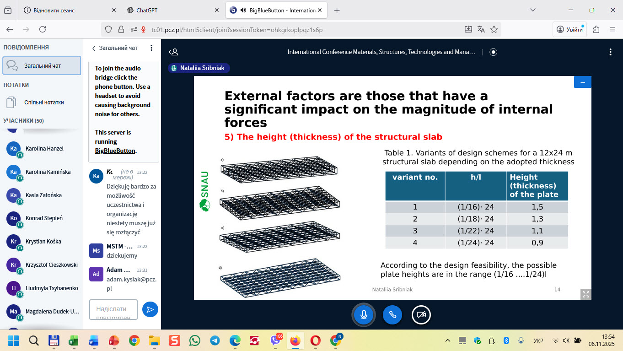Click the BigBlueButton link in chat
Image resolution: width=623 pixels, height=351 pixels.
tap(115, 151)
